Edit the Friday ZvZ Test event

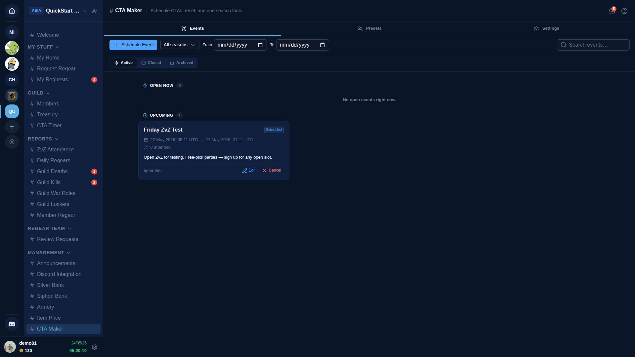(x=249, y=171)
